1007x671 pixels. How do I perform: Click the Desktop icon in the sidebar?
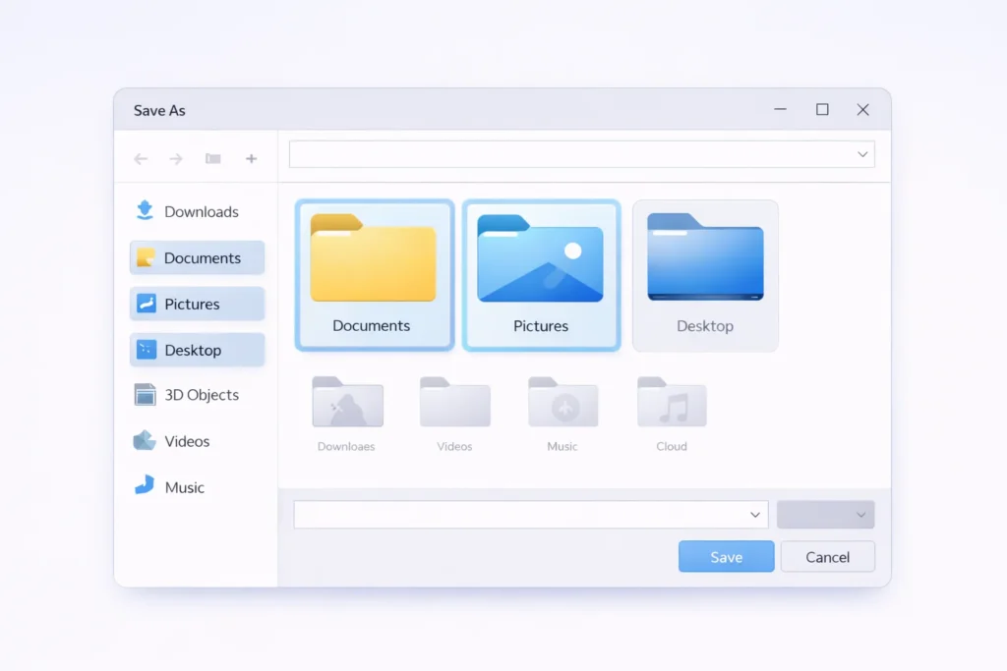click(148, 350)
